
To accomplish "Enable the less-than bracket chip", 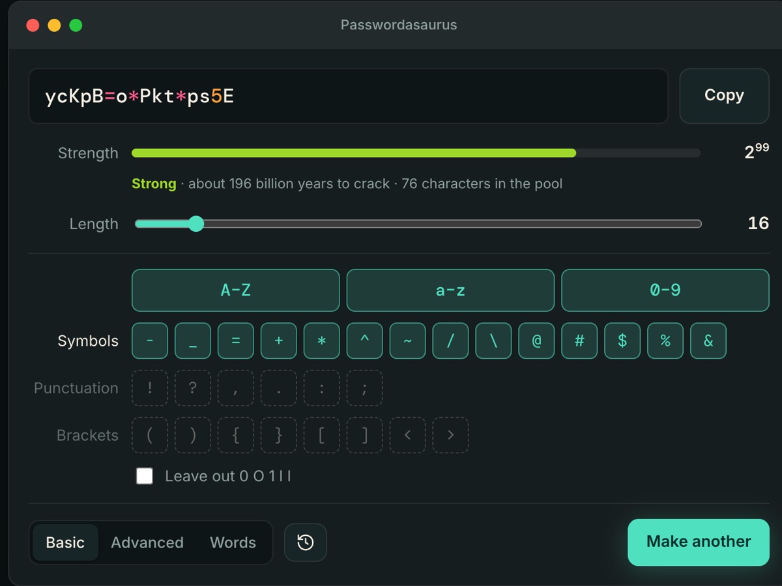I will pyautogui.click(x=408, y=435).
